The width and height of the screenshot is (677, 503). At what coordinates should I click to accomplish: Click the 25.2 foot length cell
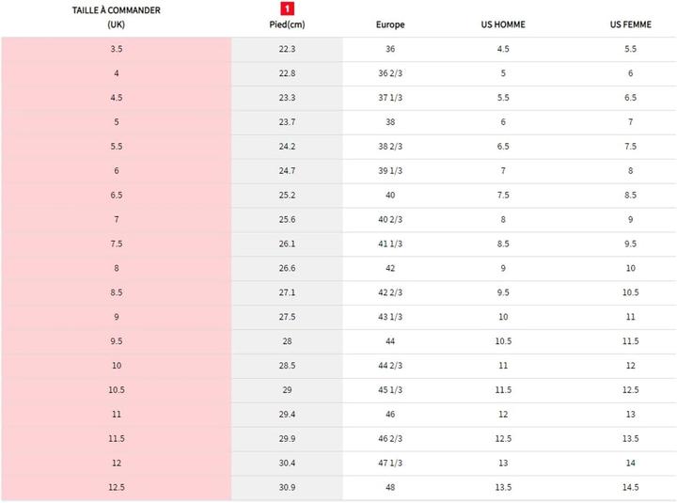tap(287, 196)
